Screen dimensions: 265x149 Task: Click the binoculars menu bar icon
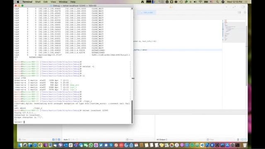142,2
